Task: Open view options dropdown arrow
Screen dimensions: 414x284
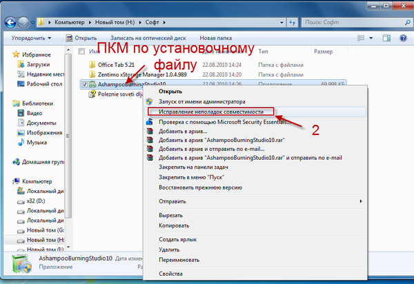Action: coord(371,38)
